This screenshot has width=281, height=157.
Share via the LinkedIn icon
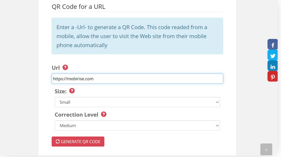pos(272,66)
